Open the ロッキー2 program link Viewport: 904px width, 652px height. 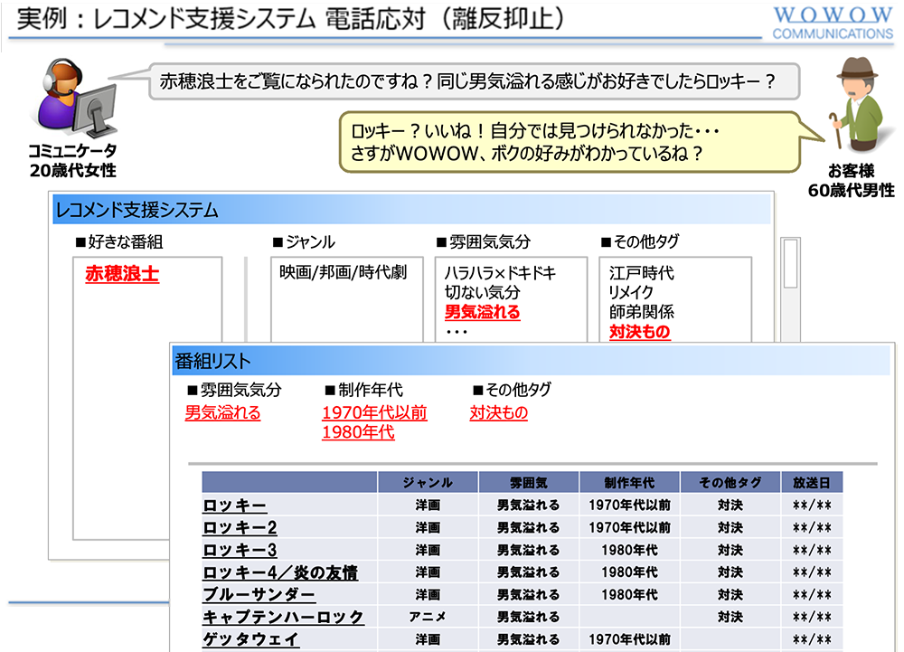click(x=240, y=528)
